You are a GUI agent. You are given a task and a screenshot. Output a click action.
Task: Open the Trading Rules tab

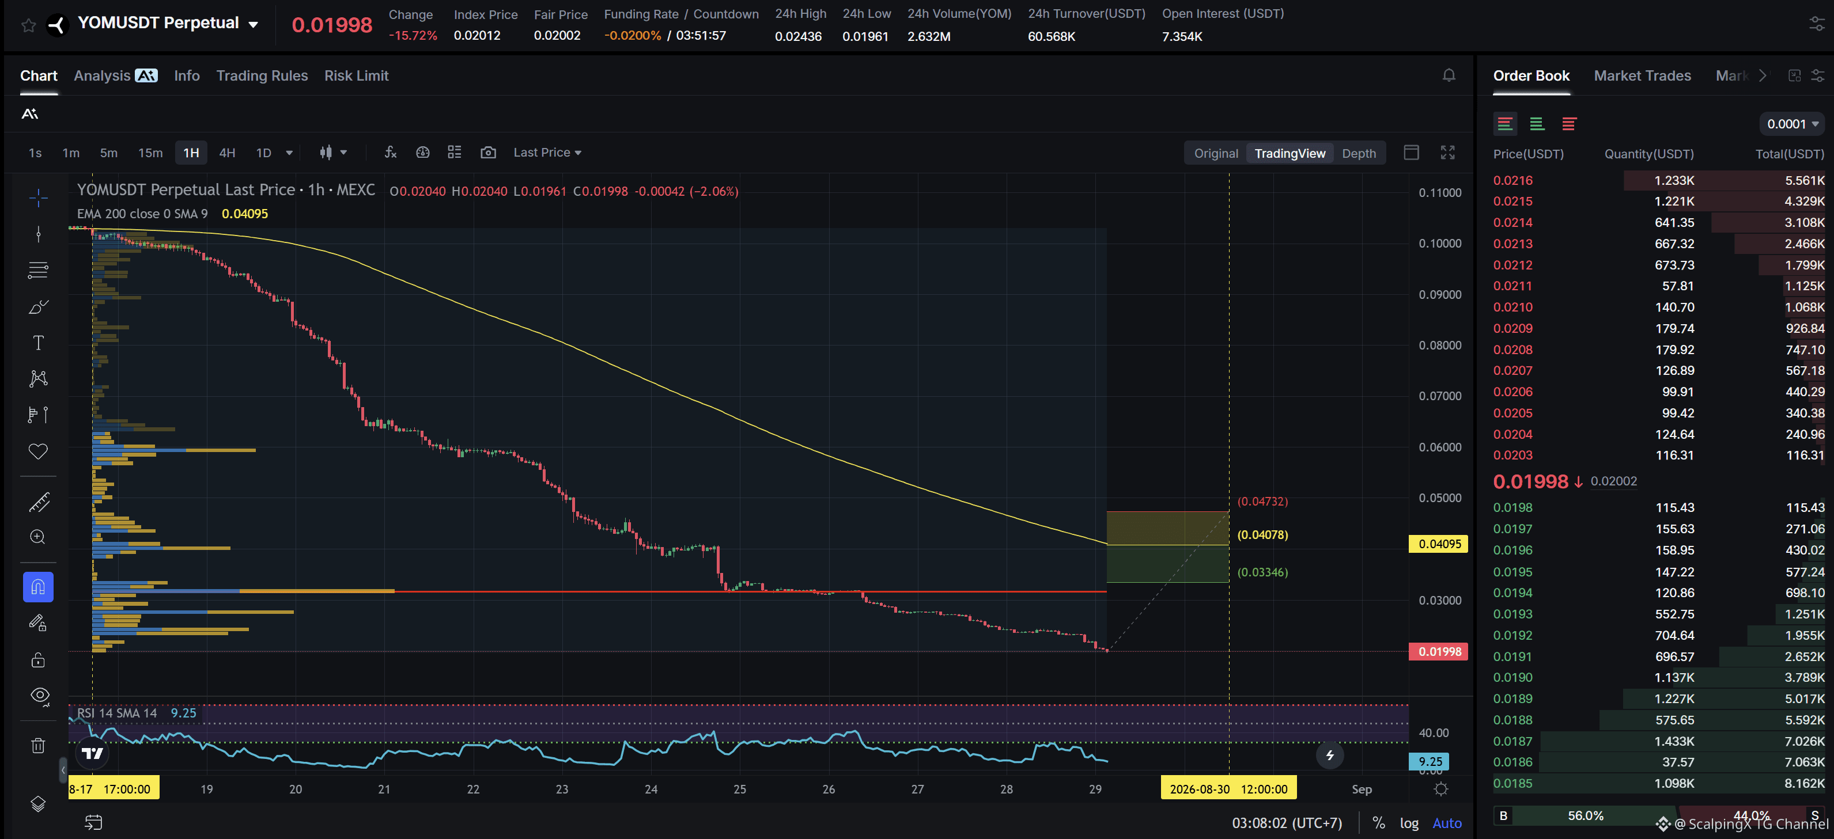click(262, 75)
